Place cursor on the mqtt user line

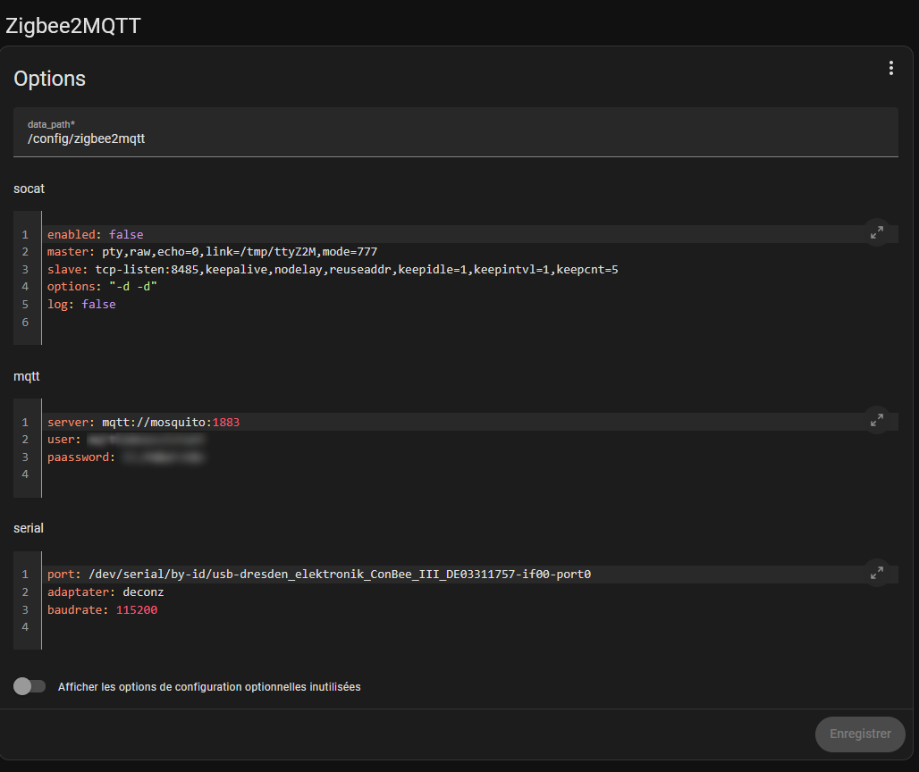[x=125, y=440]
